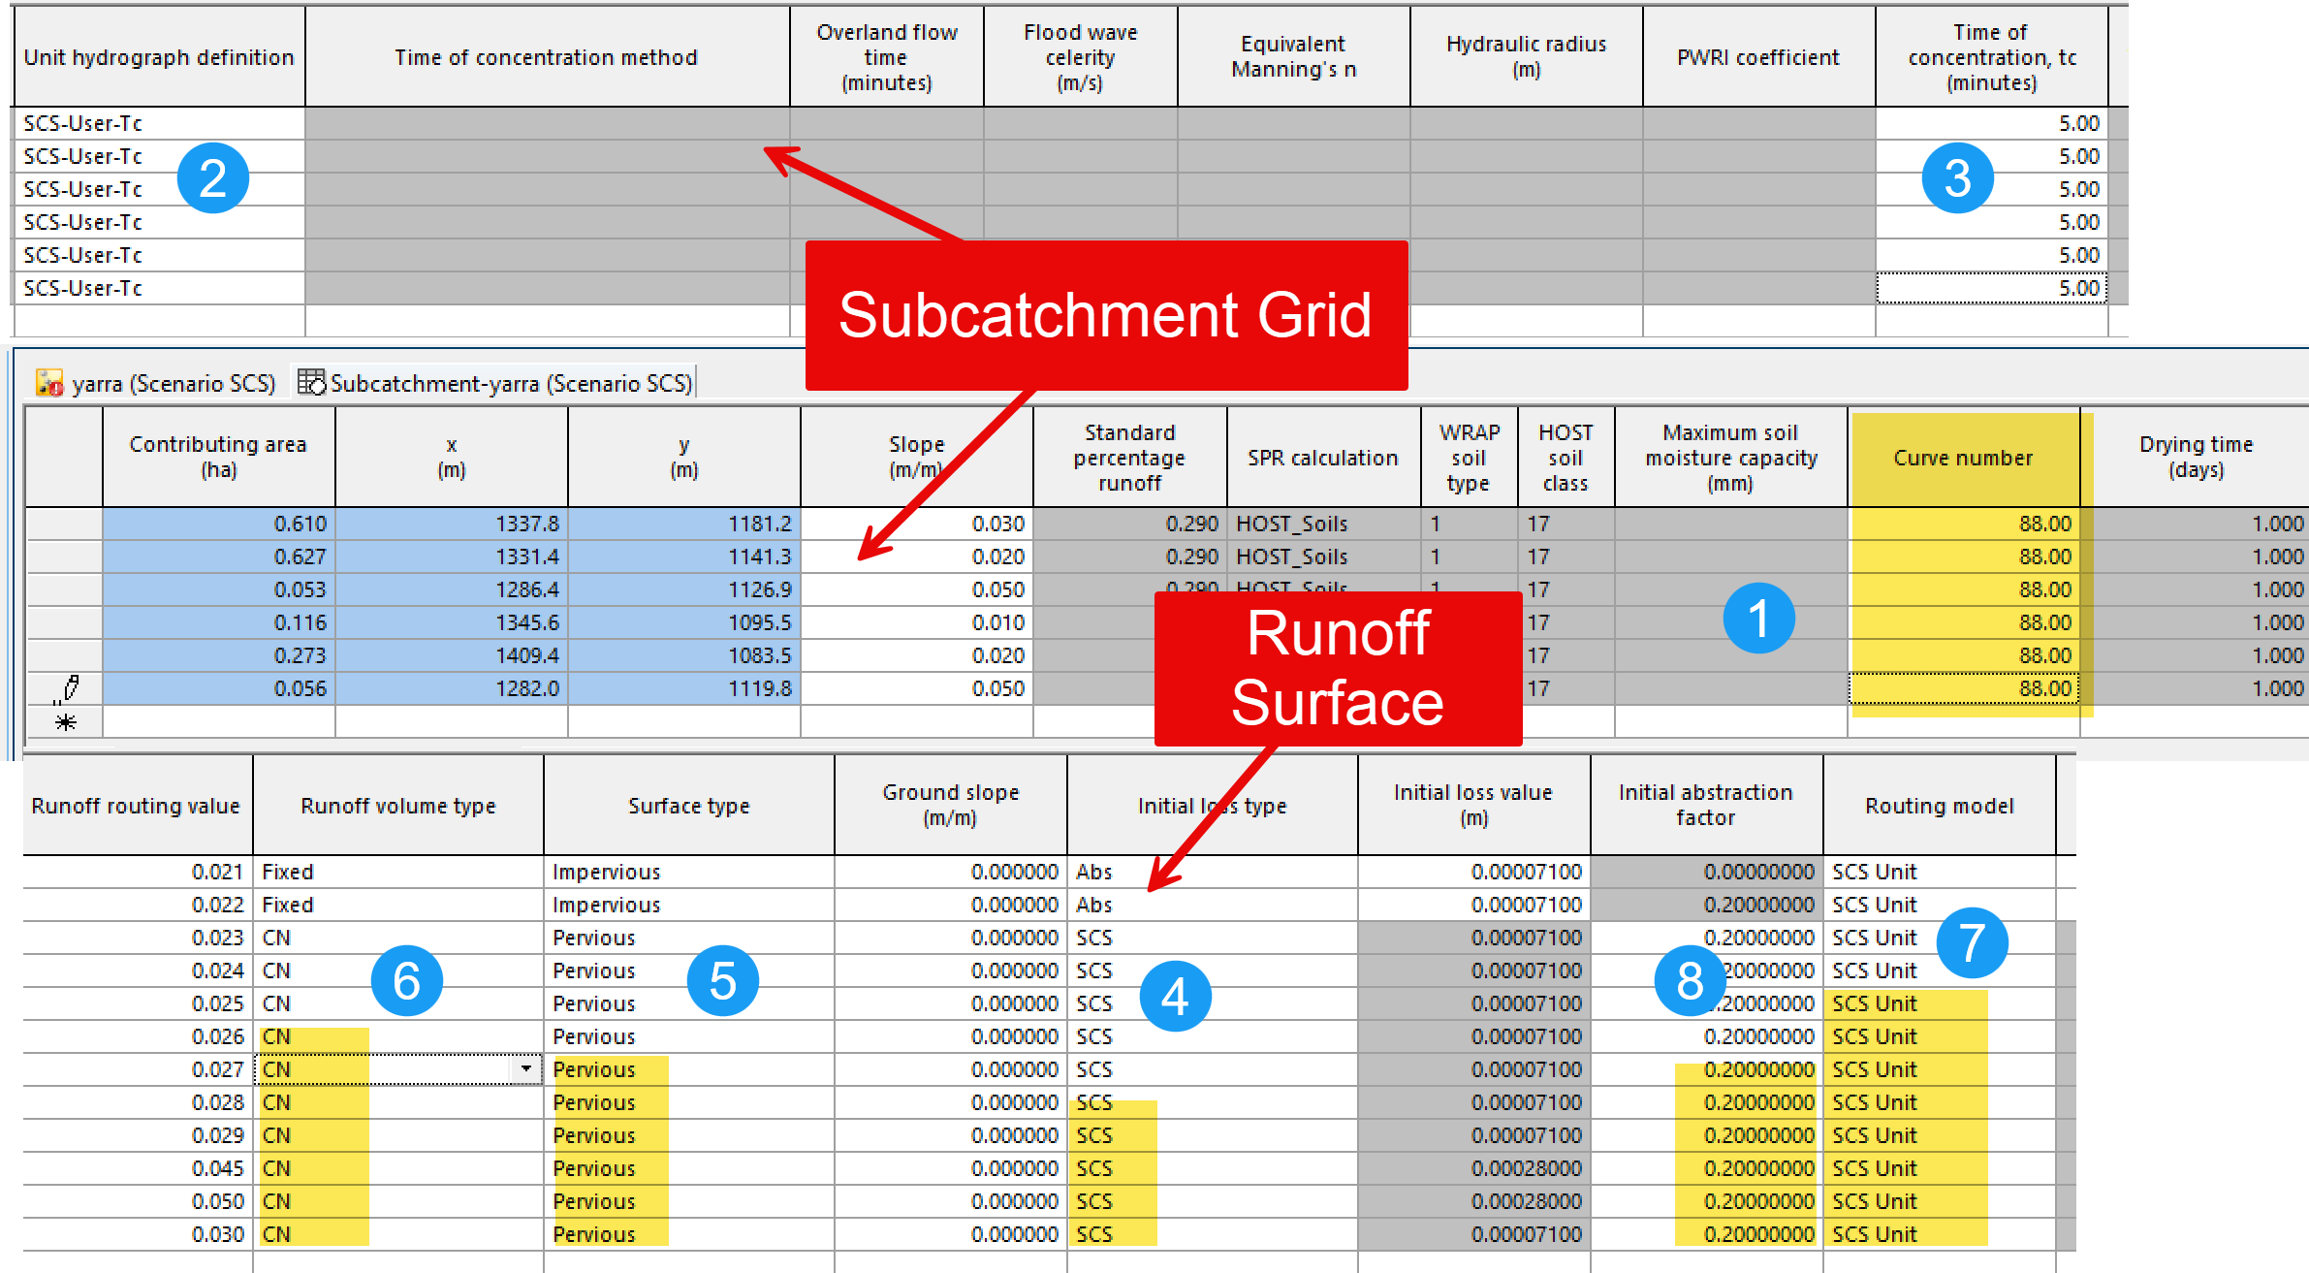
Task: Click the Curve number column header
Action: pyautogui.click(x=1963, y=458)
